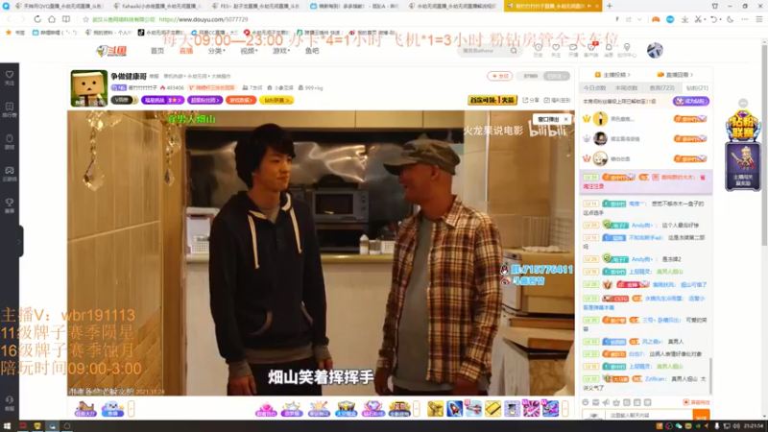Select 直播 in the top navigation

coord(185,51)
